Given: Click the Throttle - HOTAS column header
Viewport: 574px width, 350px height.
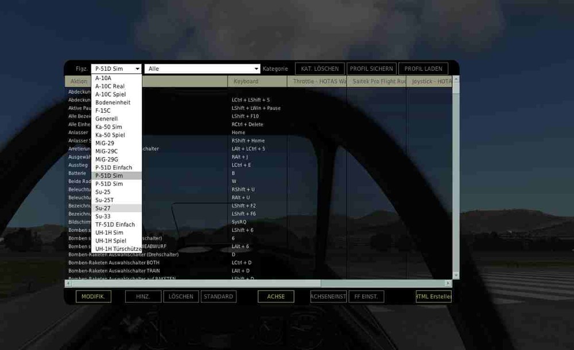Looking at the screenshot, I should click(317, 82).
